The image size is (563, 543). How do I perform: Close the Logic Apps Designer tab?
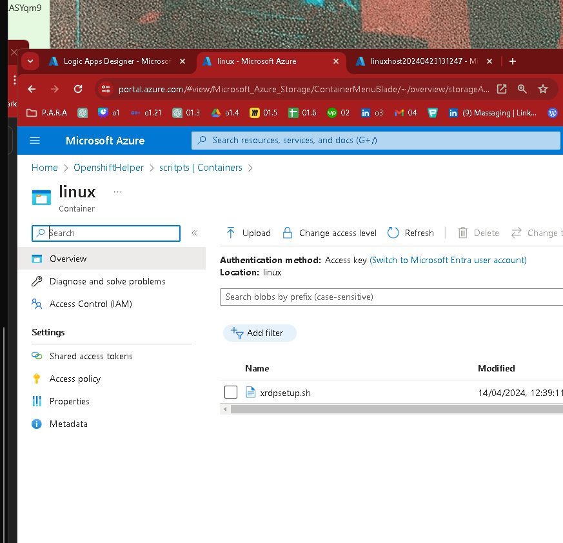(183, 61)
